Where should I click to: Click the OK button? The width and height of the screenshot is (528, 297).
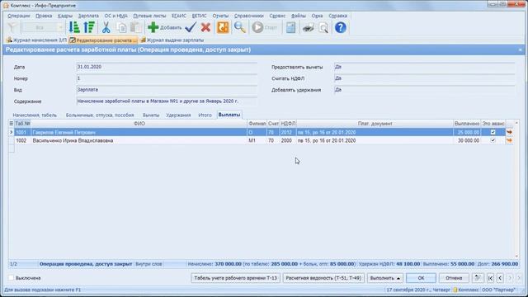coord(421,278)
